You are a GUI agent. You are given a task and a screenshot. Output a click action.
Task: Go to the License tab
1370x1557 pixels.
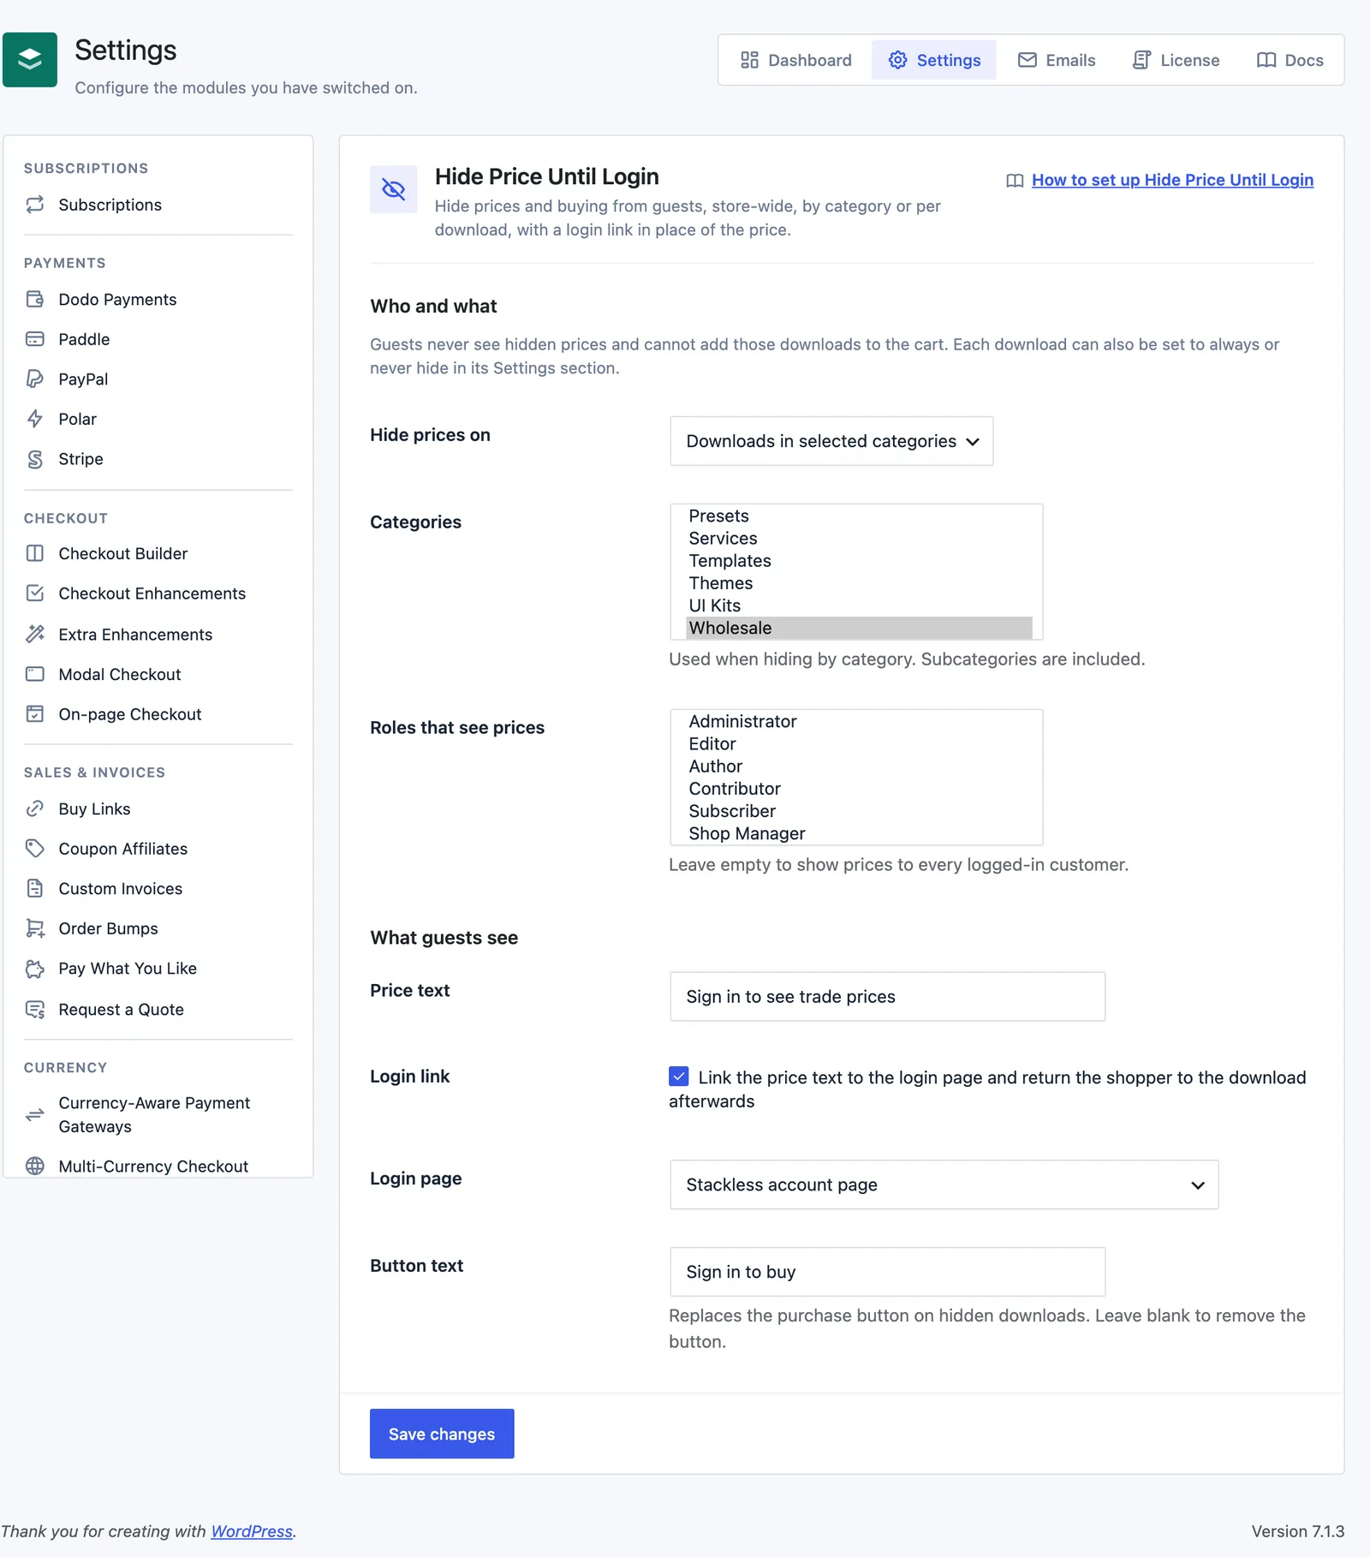click(x=1176, y=60)
